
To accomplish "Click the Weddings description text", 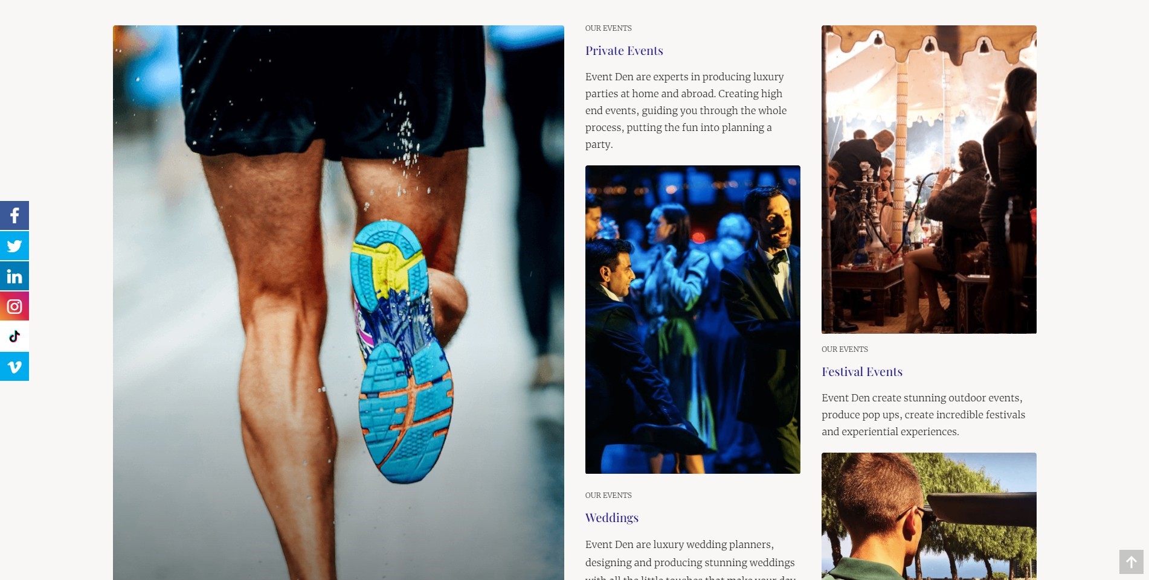I will tap(690, 560).
